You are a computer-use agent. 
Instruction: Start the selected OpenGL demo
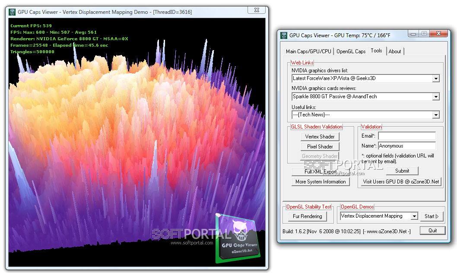(432, 216)
